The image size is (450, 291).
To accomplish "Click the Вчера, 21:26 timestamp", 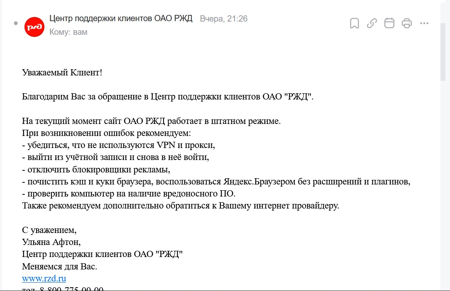I will tap(224, 19).
